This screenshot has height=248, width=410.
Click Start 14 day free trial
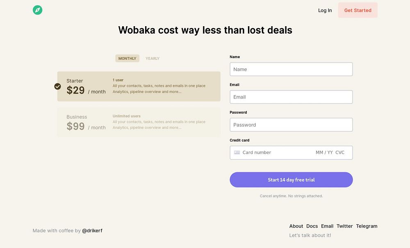291,180
